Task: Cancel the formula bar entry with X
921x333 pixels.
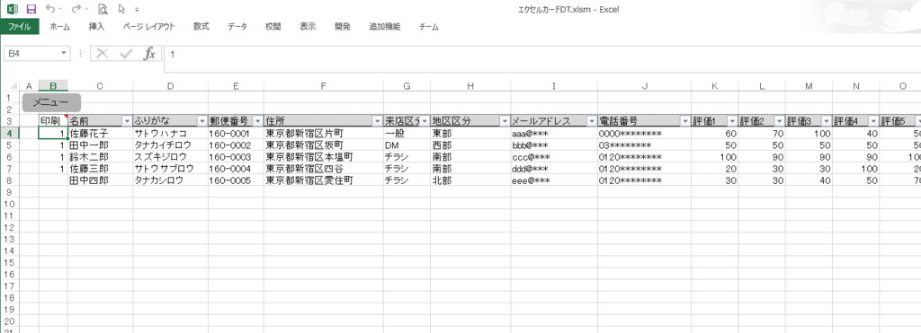Action: pyautogui.click(x=103, y=54)
